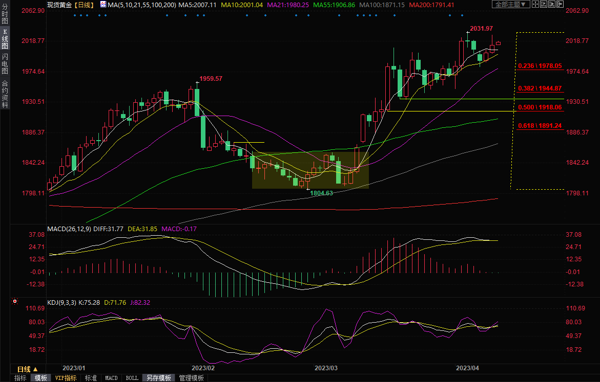600x382 pixels.
Task: Open the 闪电图 sidebar view
Action: pyautogui.click(x=5, y=63)
